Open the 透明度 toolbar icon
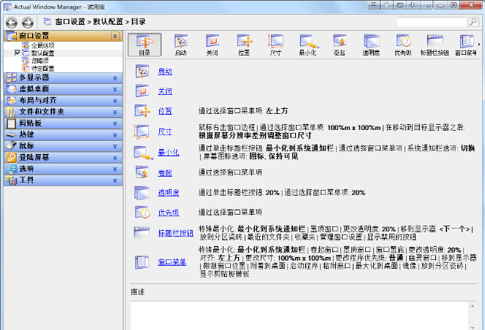485x330 pixels. pos(371,45)
